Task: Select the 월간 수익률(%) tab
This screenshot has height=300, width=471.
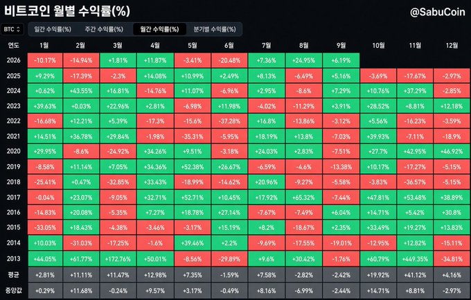Action: pos(159,29)
